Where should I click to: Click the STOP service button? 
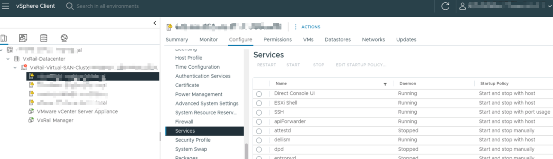(318, 65)
